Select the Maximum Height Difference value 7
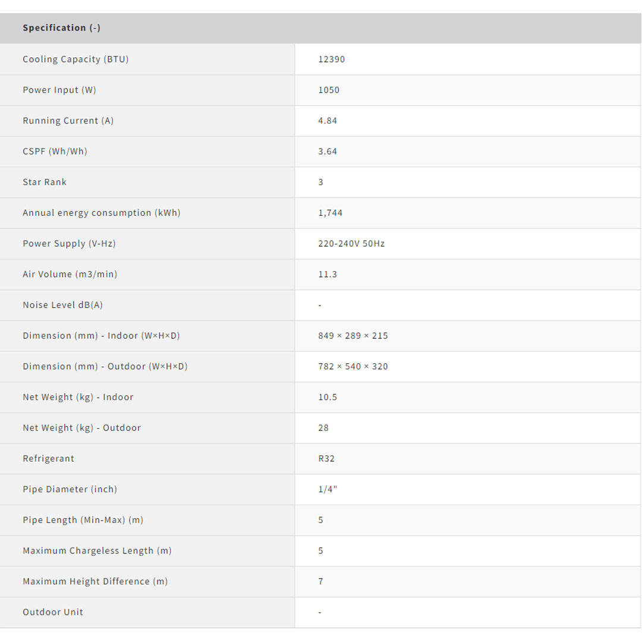642x642 pixels. (x=321, y=581)
